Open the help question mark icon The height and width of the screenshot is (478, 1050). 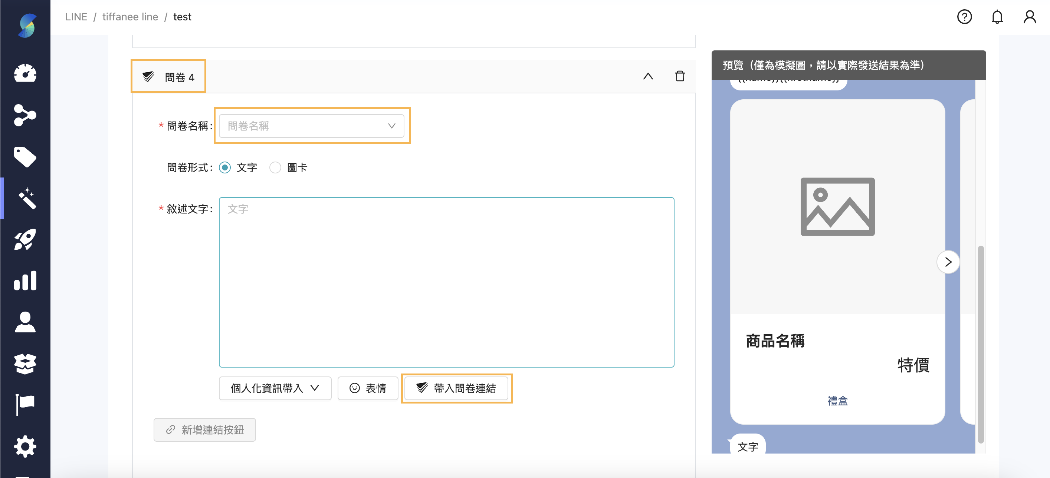[x=964, y=17]
